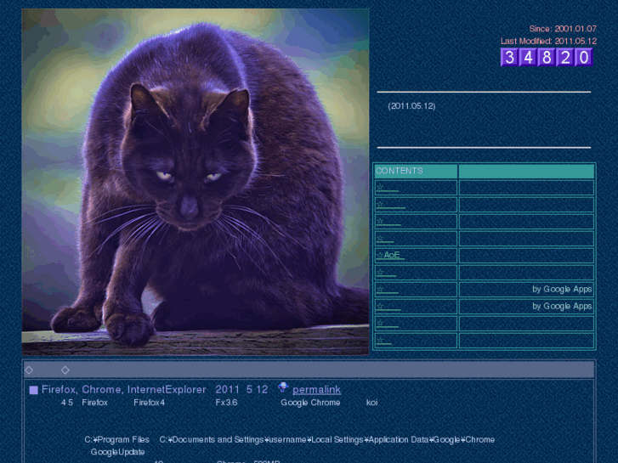618x463 pixels.
Task: Click the 'GoogleUpdate' text
Action: 117,452
